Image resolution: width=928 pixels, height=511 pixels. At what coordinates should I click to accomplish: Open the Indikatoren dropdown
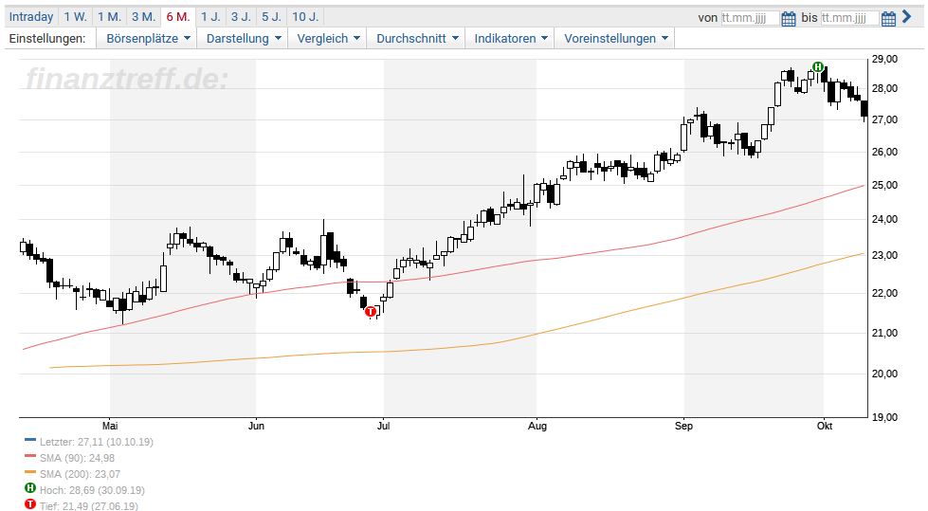coord(510,39)
